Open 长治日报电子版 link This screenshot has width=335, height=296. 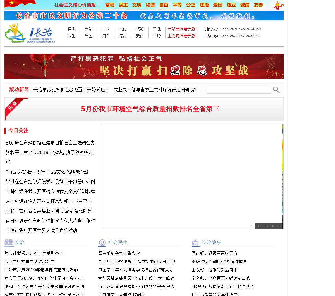point(181,29)
